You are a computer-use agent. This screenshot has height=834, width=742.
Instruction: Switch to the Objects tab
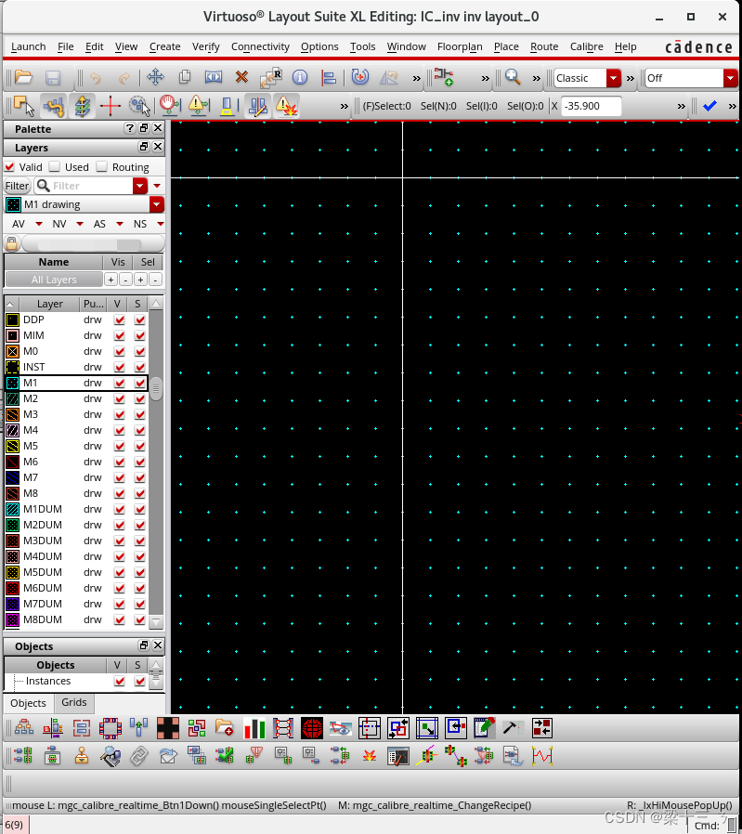28,703
